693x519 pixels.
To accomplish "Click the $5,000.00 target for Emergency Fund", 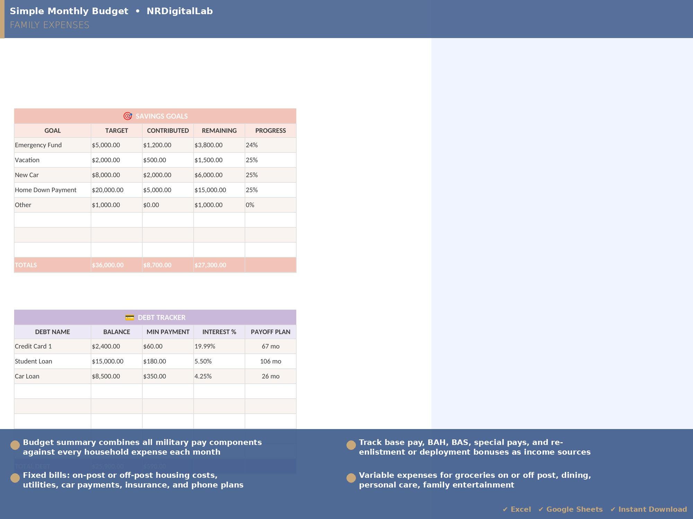I will coord(117,145).
